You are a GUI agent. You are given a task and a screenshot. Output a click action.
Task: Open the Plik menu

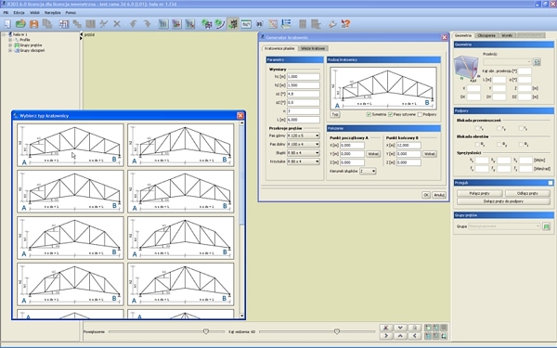6,12
